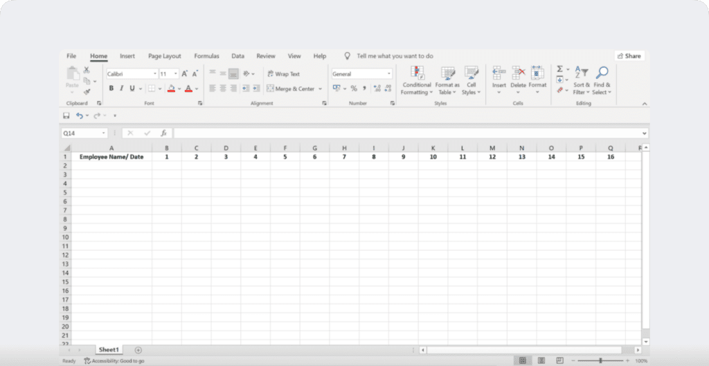
Task: Click the Percent Style icon
Action: (x=354, y=89)
